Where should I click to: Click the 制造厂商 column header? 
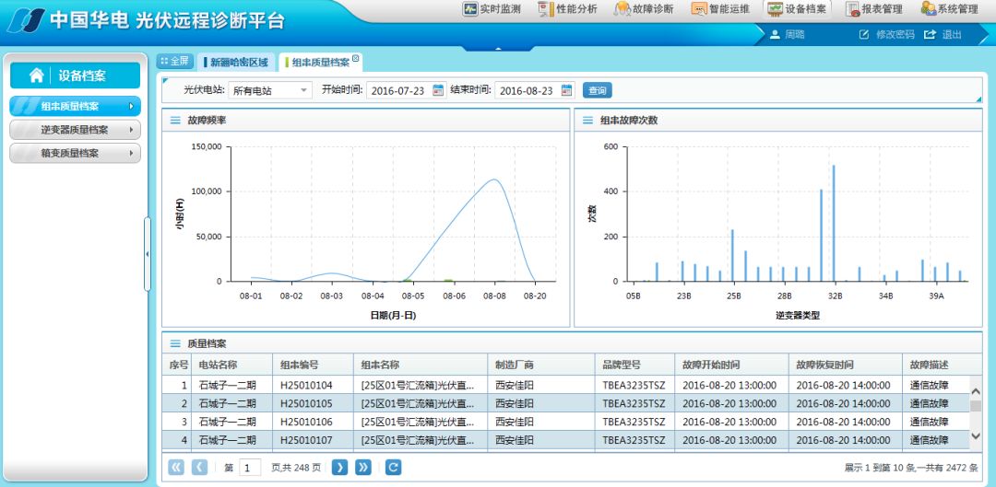[x=541, y=365]
